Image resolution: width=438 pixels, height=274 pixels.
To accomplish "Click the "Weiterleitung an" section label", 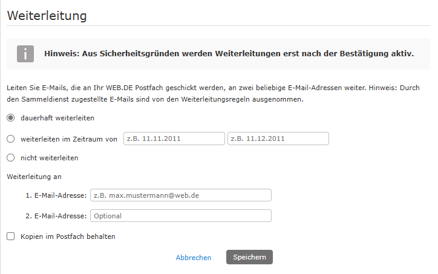I will pos(34,177).
